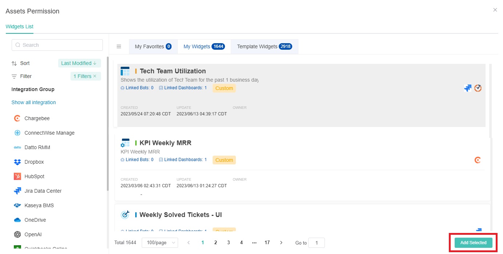Choose the Kaseya BMS integration

[39, 205]
